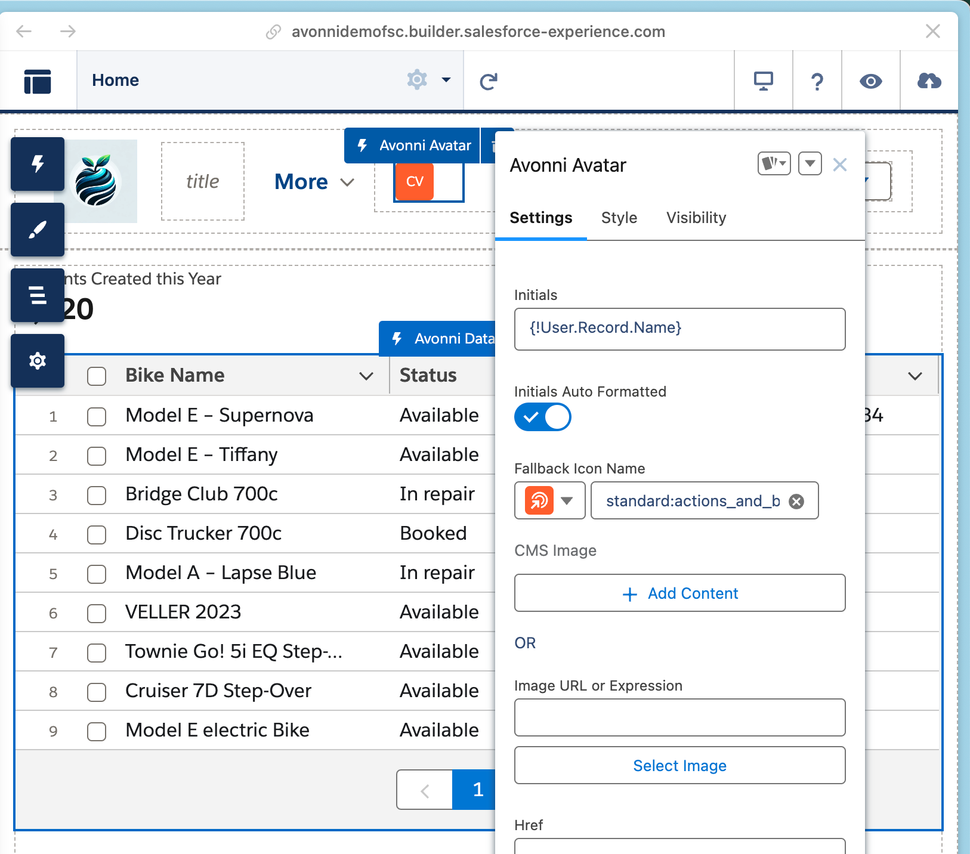Open the Page Structure list panel
The height and width of the screenshot is (854, 970).
click(38, 295)
